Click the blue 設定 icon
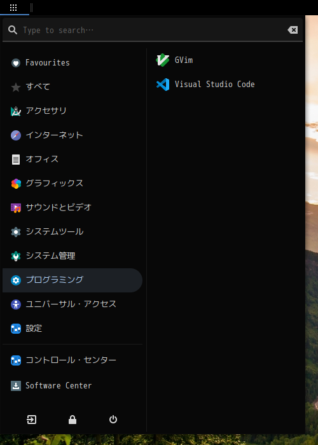Viewport: 318px width, 445px height. click(x=16, y=329)
